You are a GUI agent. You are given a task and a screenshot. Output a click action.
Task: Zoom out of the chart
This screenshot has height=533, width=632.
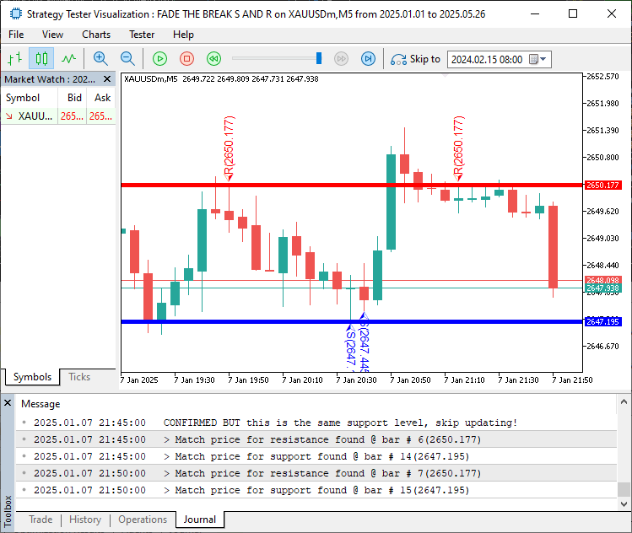point(127,59)
